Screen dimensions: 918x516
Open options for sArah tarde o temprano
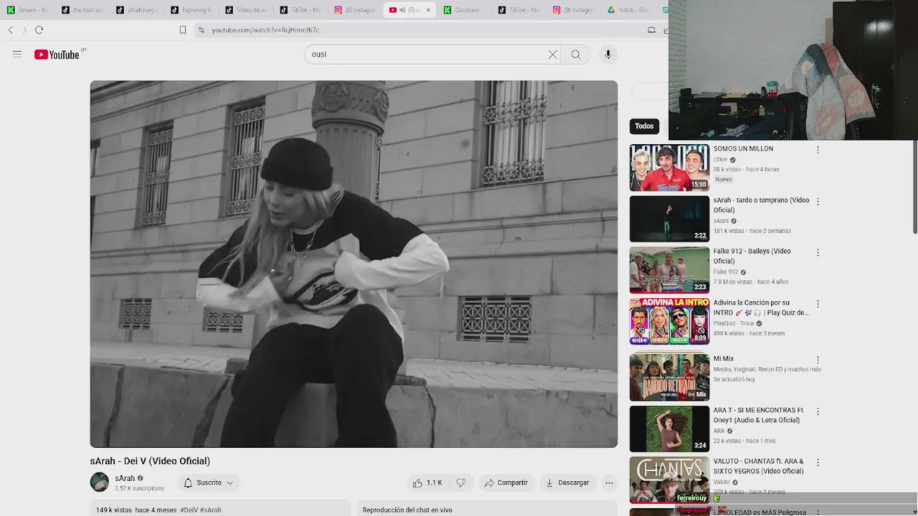(818, 201)
